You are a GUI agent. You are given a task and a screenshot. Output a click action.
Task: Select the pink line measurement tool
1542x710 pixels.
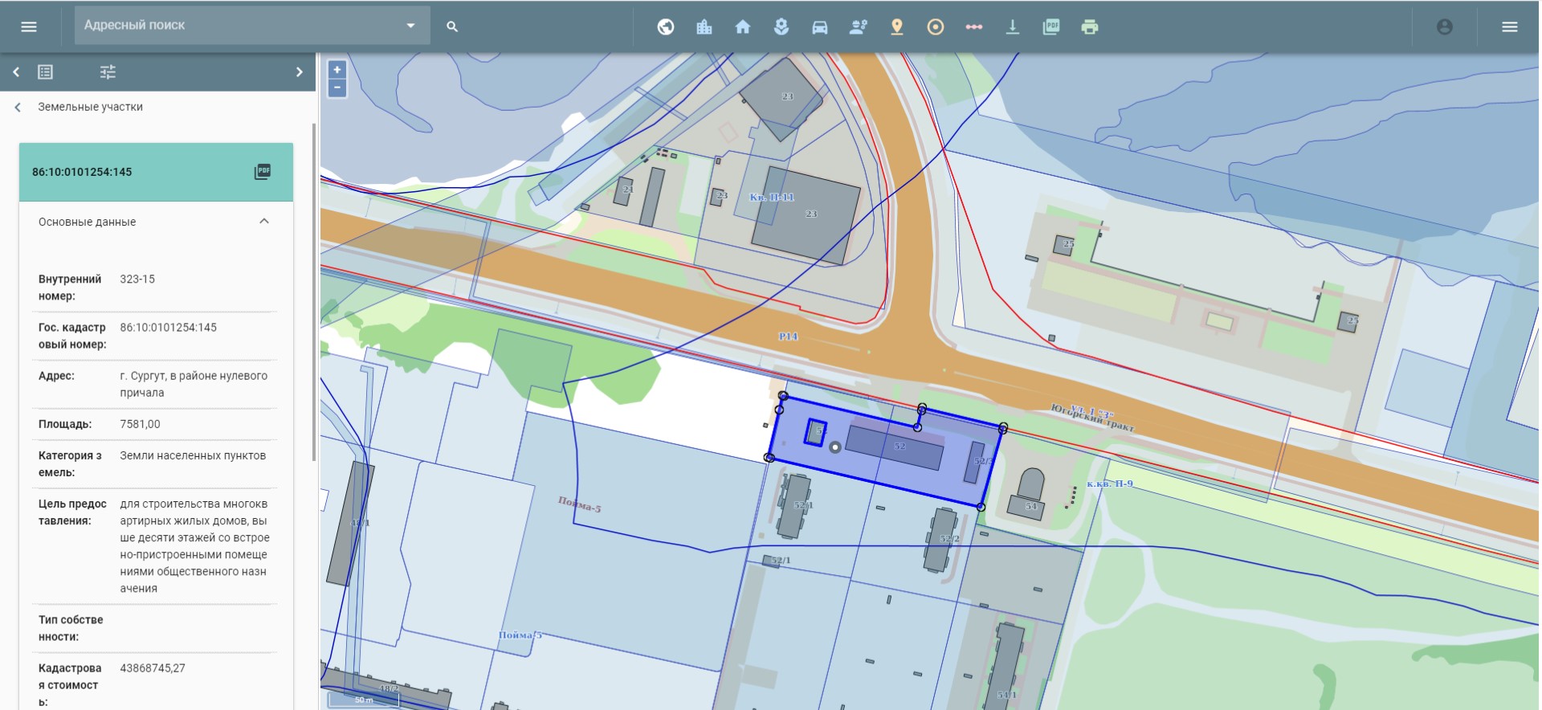(x=974, y=27)
